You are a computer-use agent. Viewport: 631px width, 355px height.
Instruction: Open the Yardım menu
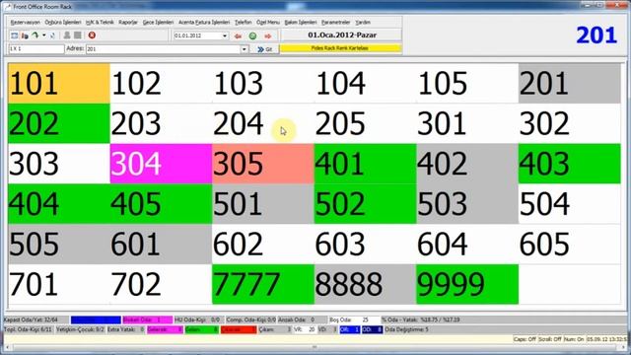[363, 22]
